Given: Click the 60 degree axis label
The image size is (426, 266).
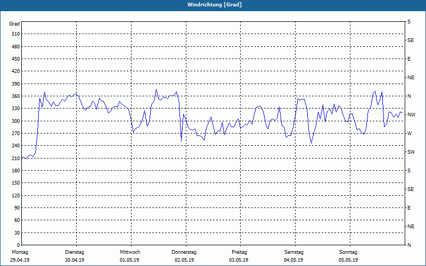Looking at the screenshot, I should 17,220.
